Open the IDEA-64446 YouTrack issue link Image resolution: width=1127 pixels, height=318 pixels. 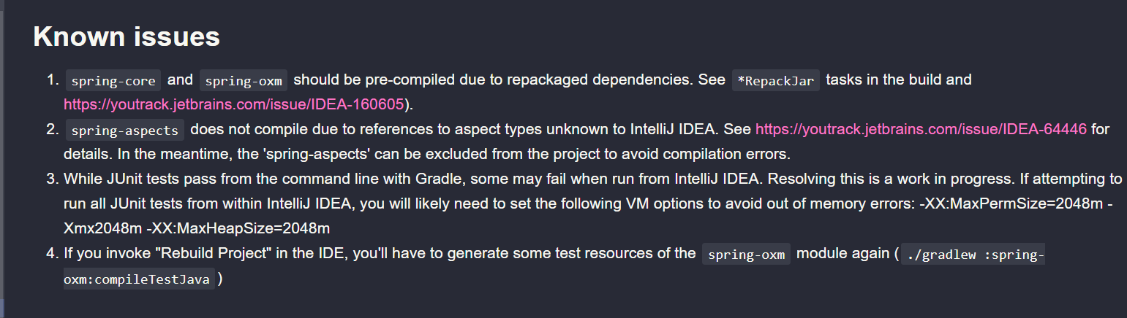tap(921, 130)
